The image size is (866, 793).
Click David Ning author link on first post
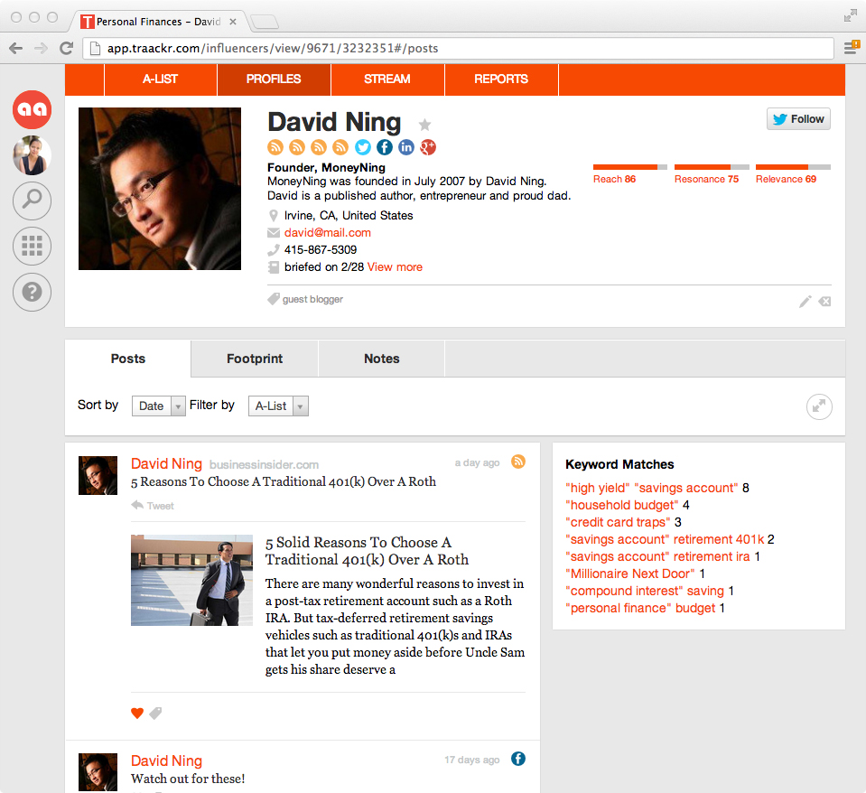pos(166,463)
